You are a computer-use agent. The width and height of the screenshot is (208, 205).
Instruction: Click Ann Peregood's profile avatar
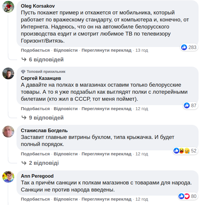click(x=8, y=177)
